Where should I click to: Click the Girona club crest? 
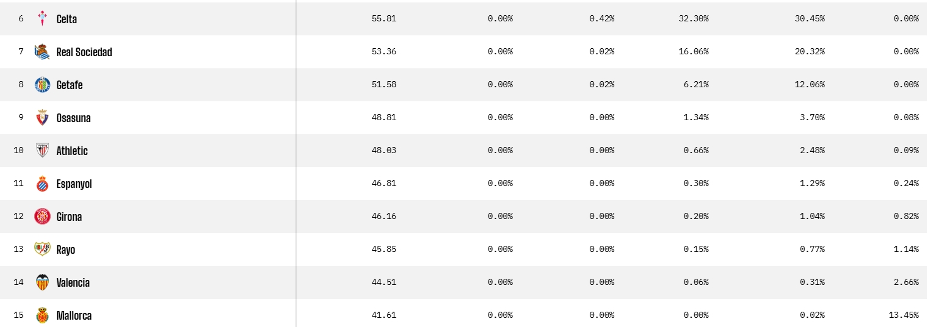click(42, 217)
